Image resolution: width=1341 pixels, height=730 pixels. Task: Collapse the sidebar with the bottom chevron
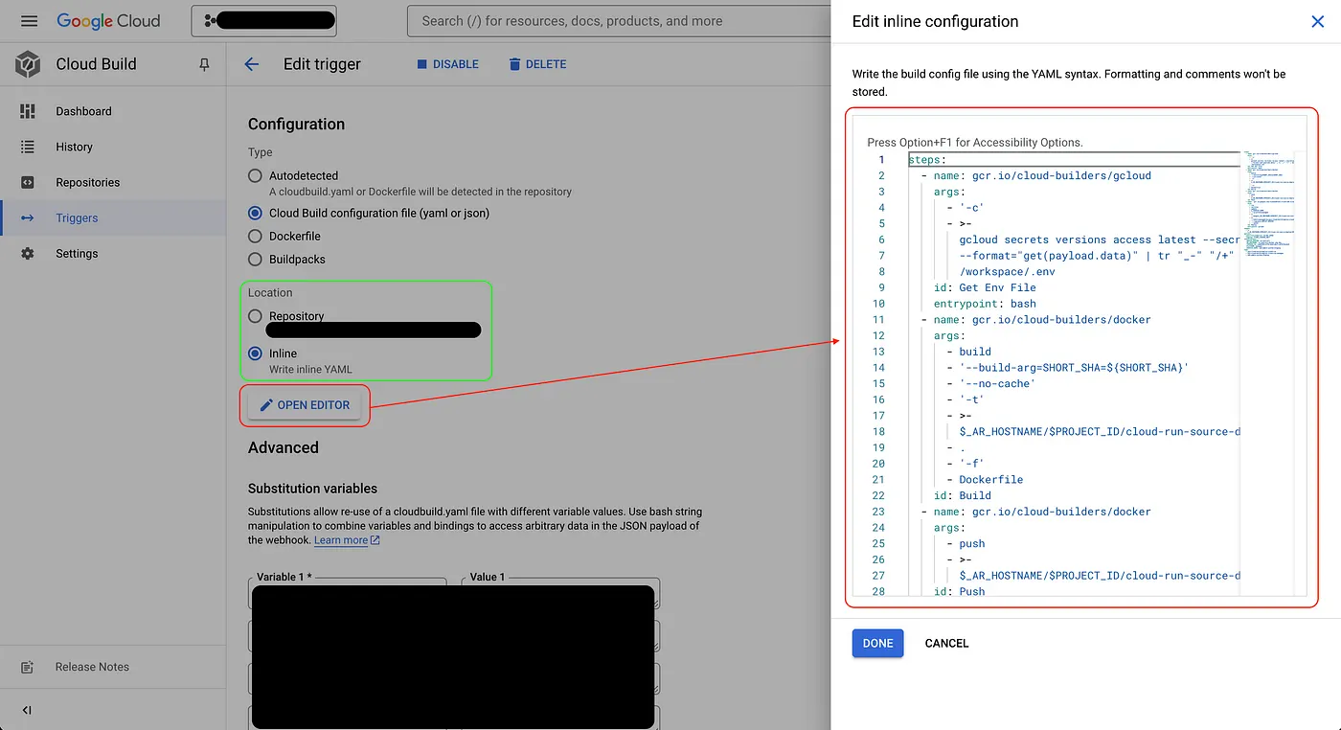point(27,710)
